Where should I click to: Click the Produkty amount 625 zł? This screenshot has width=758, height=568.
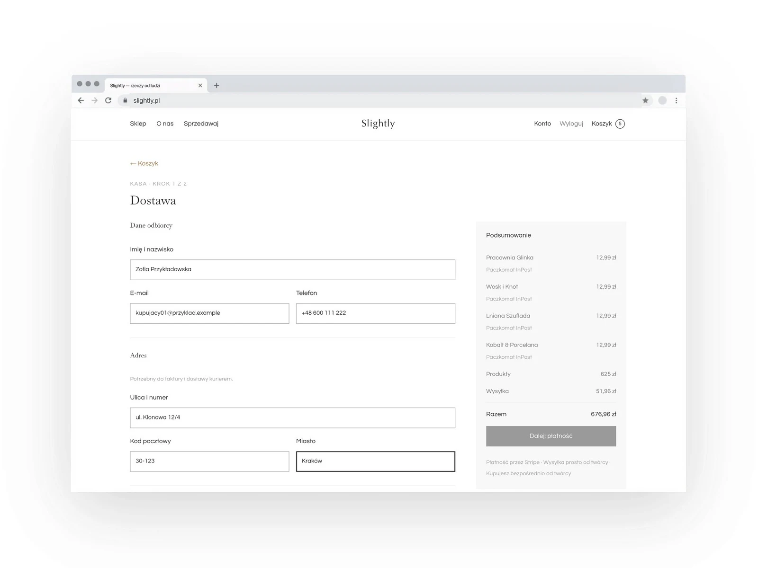pos(608,374)
